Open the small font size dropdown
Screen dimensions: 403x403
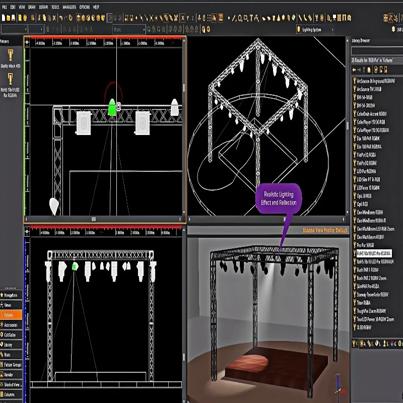[x=35, y=30]
